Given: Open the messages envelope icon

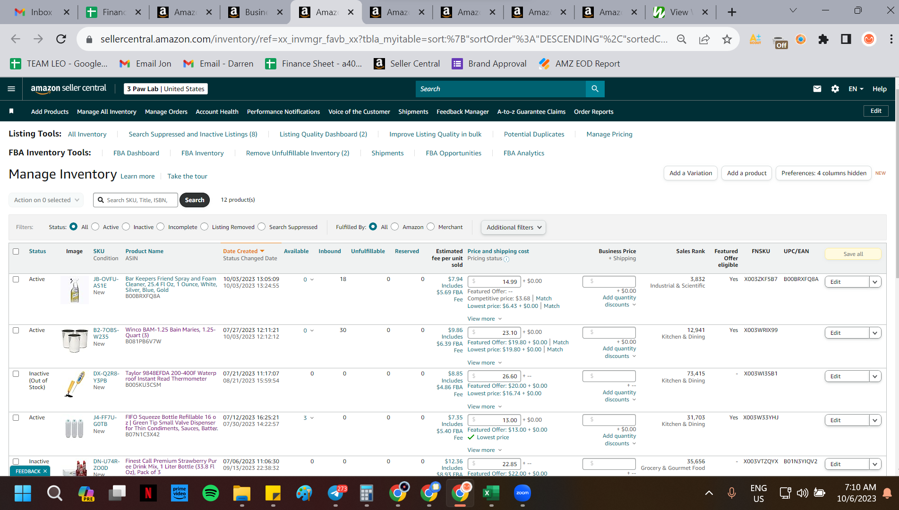Looking at the screenshot, I should [817, 89].
